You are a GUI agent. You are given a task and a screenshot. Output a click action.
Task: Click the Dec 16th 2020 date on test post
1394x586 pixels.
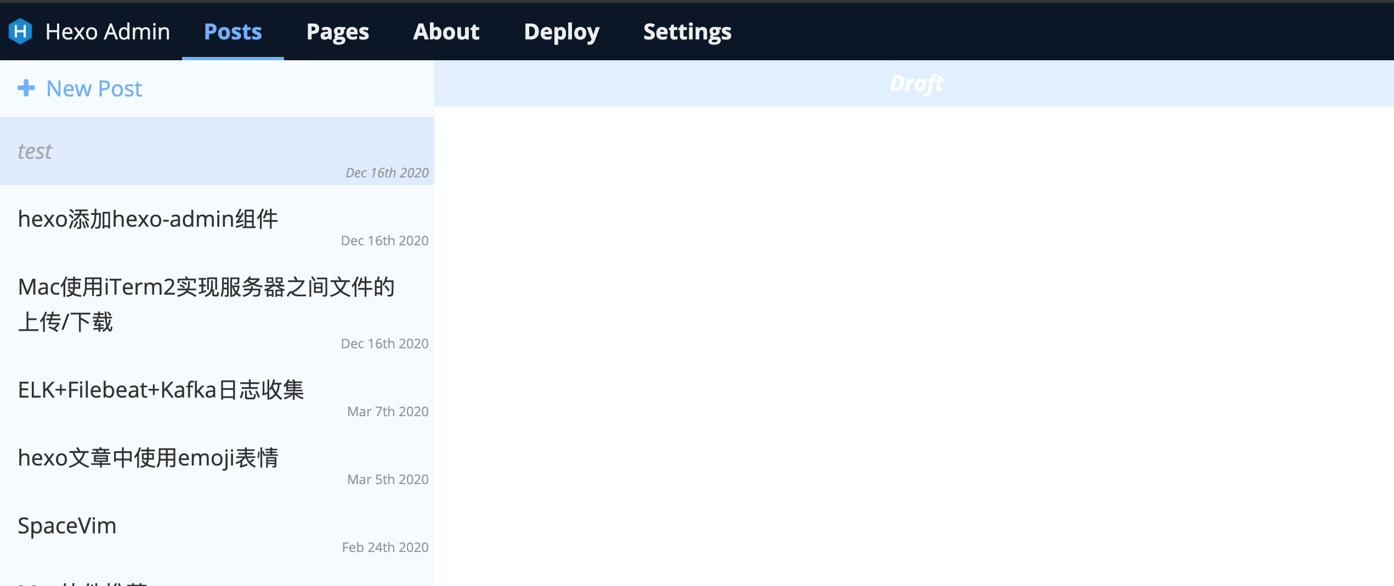[387, 173]
